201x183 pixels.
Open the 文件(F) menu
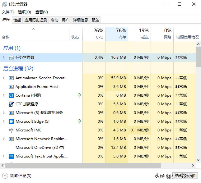click(8, 12)
